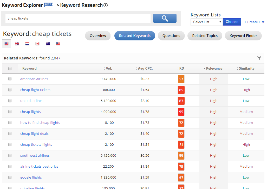
Task: Open the results filter funnel icon
Action: click(x=259, y=58)
